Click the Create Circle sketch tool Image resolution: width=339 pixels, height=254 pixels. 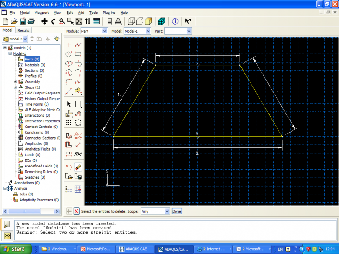coord(69,54)
